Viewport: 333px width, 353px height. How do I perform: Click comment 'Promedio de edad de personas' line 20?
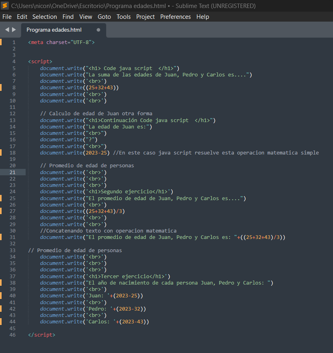[87, 166]
